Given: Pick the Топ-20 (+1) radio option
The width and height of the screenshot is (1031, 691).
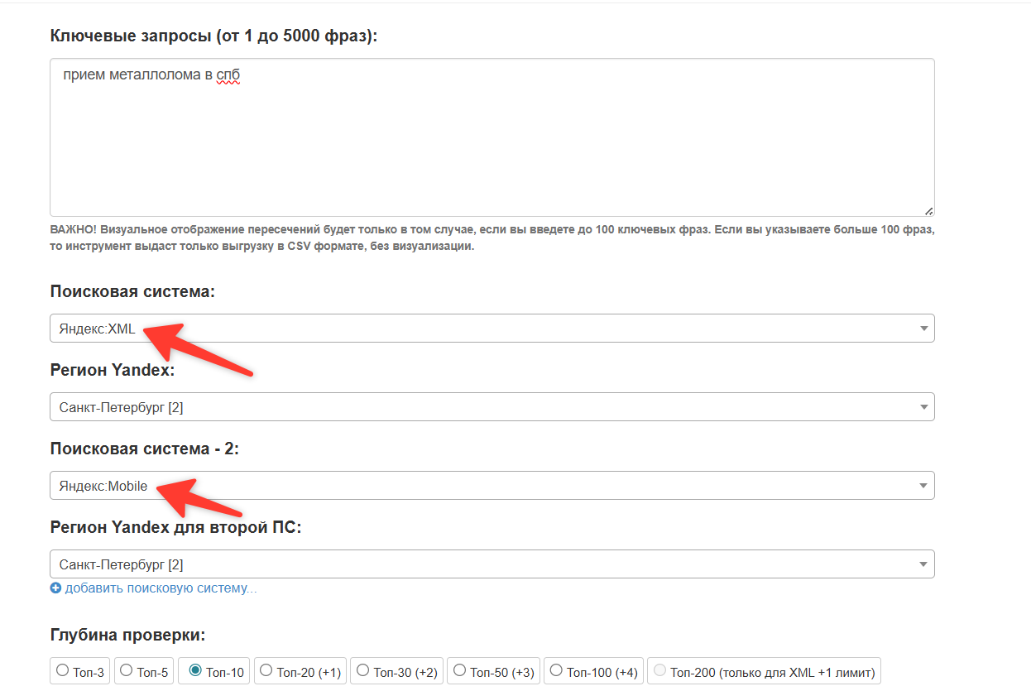Looking at the screenshot, I should 266,670.
